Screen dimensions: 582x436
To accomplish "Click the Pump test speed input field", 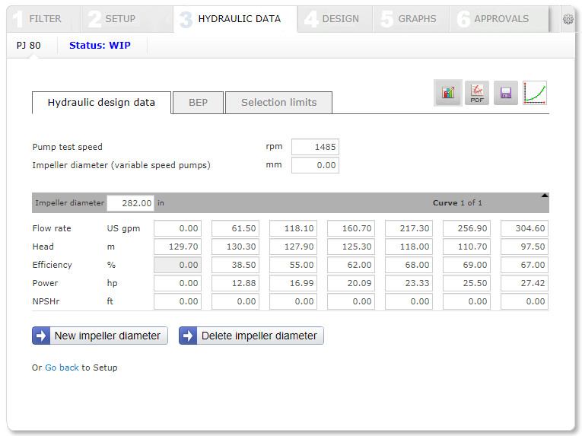I will (315, 147).
